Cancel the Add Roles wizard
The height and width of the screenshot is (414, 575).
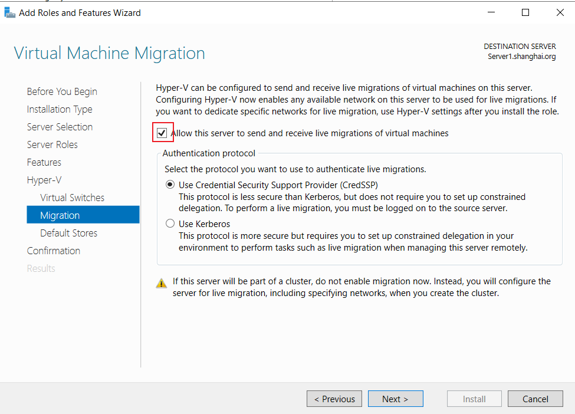coord(535,399)
